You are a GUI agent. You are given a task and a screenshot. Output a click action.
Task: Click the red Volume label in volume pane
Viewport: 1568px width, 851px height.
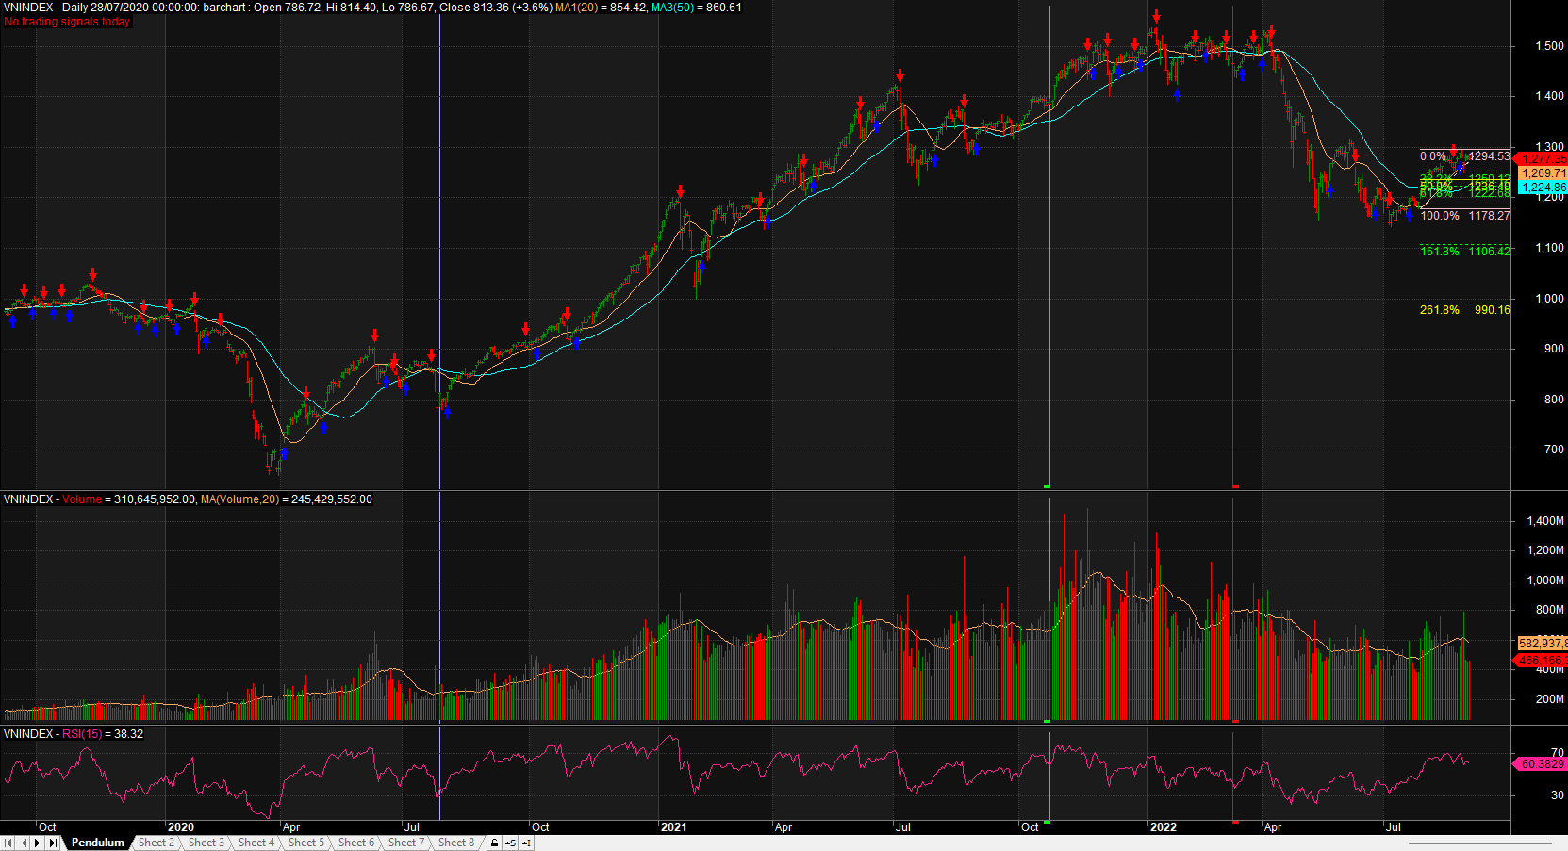(82, 499)
